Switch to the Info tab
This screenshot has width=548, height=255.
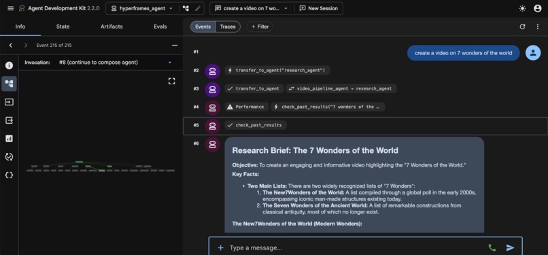(20, 27)
